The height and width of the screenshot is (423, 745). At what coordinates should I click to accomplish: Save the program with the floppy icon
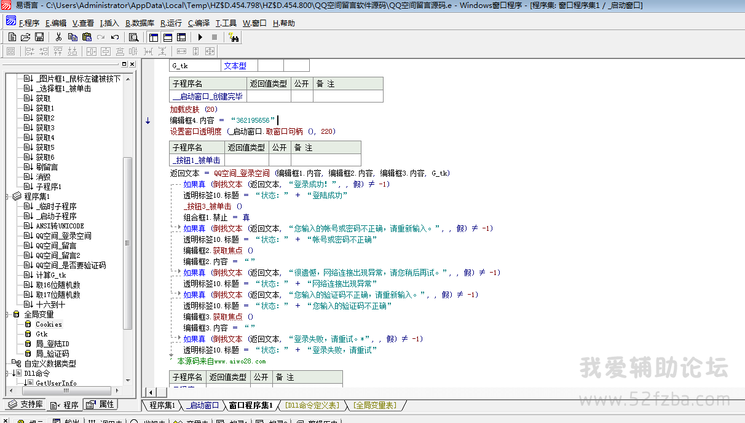(39, 37)
